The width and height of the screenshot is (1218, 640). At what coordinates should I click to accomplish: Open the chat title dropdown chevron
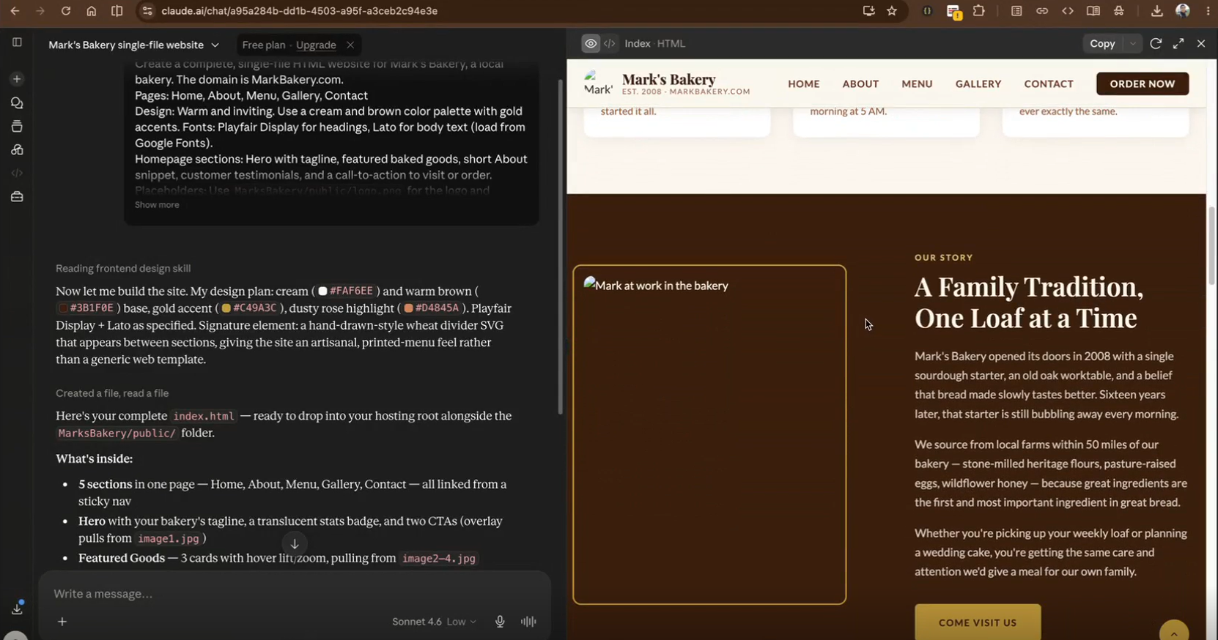[x=215, y=45]
